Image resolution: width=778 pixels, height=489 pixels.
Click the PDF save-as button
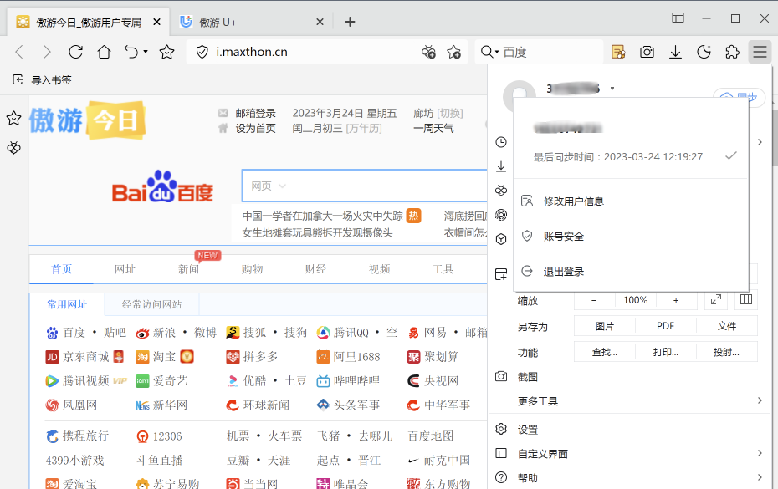[x=665, y=326]
